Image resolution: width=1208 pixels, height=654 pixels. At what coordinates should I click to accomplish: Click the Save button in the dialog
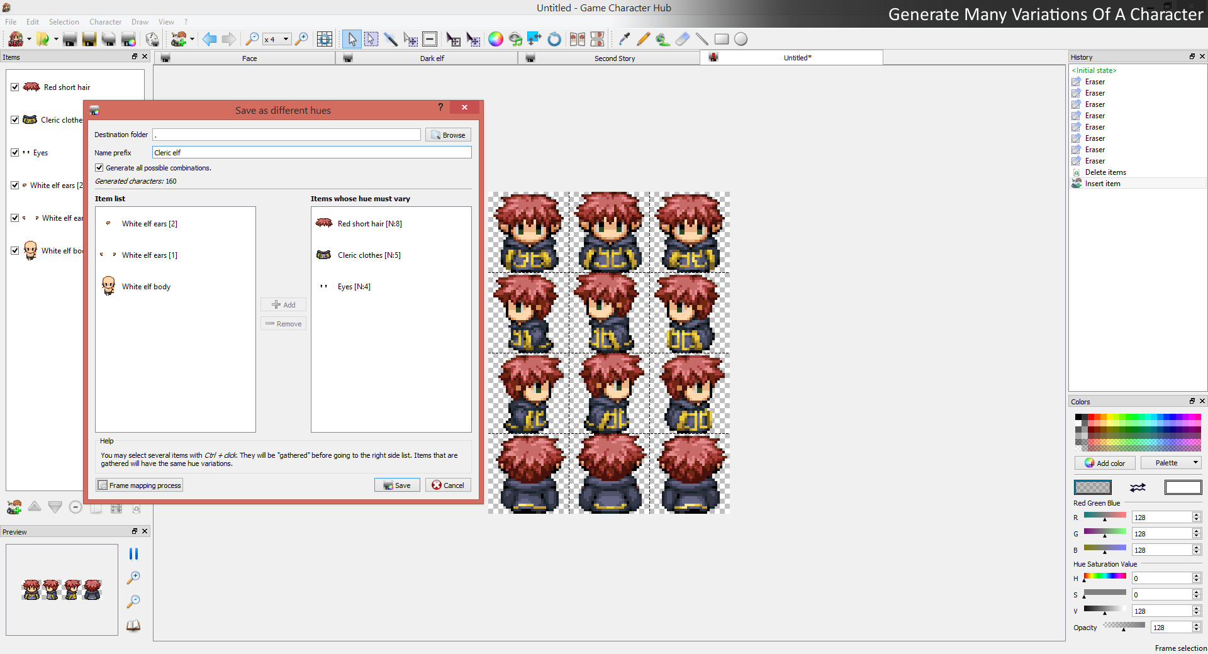coord(396,485)
